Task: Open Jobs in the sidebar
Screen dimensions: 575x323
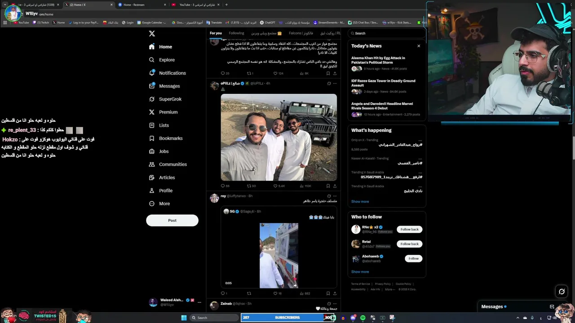Action: click(159, 151)
